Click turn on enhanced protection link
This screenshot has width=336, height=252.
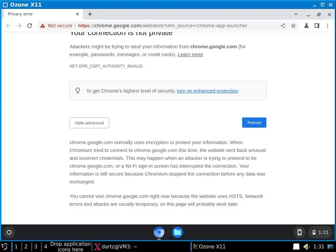pyautogui.click(x=207, y=91)
